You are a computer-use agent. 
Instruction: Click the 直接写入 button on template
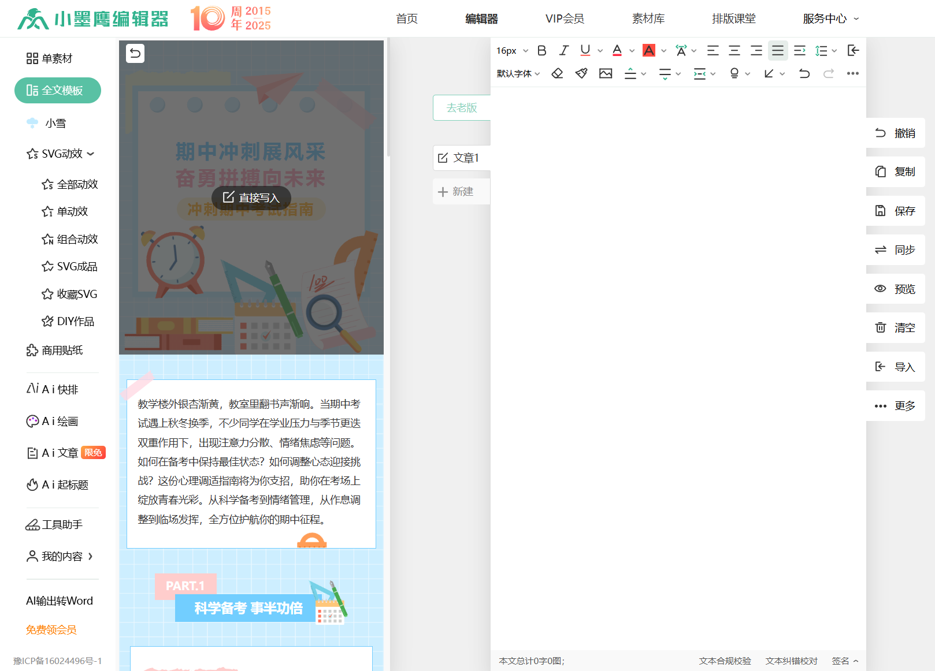coord(251,197)
